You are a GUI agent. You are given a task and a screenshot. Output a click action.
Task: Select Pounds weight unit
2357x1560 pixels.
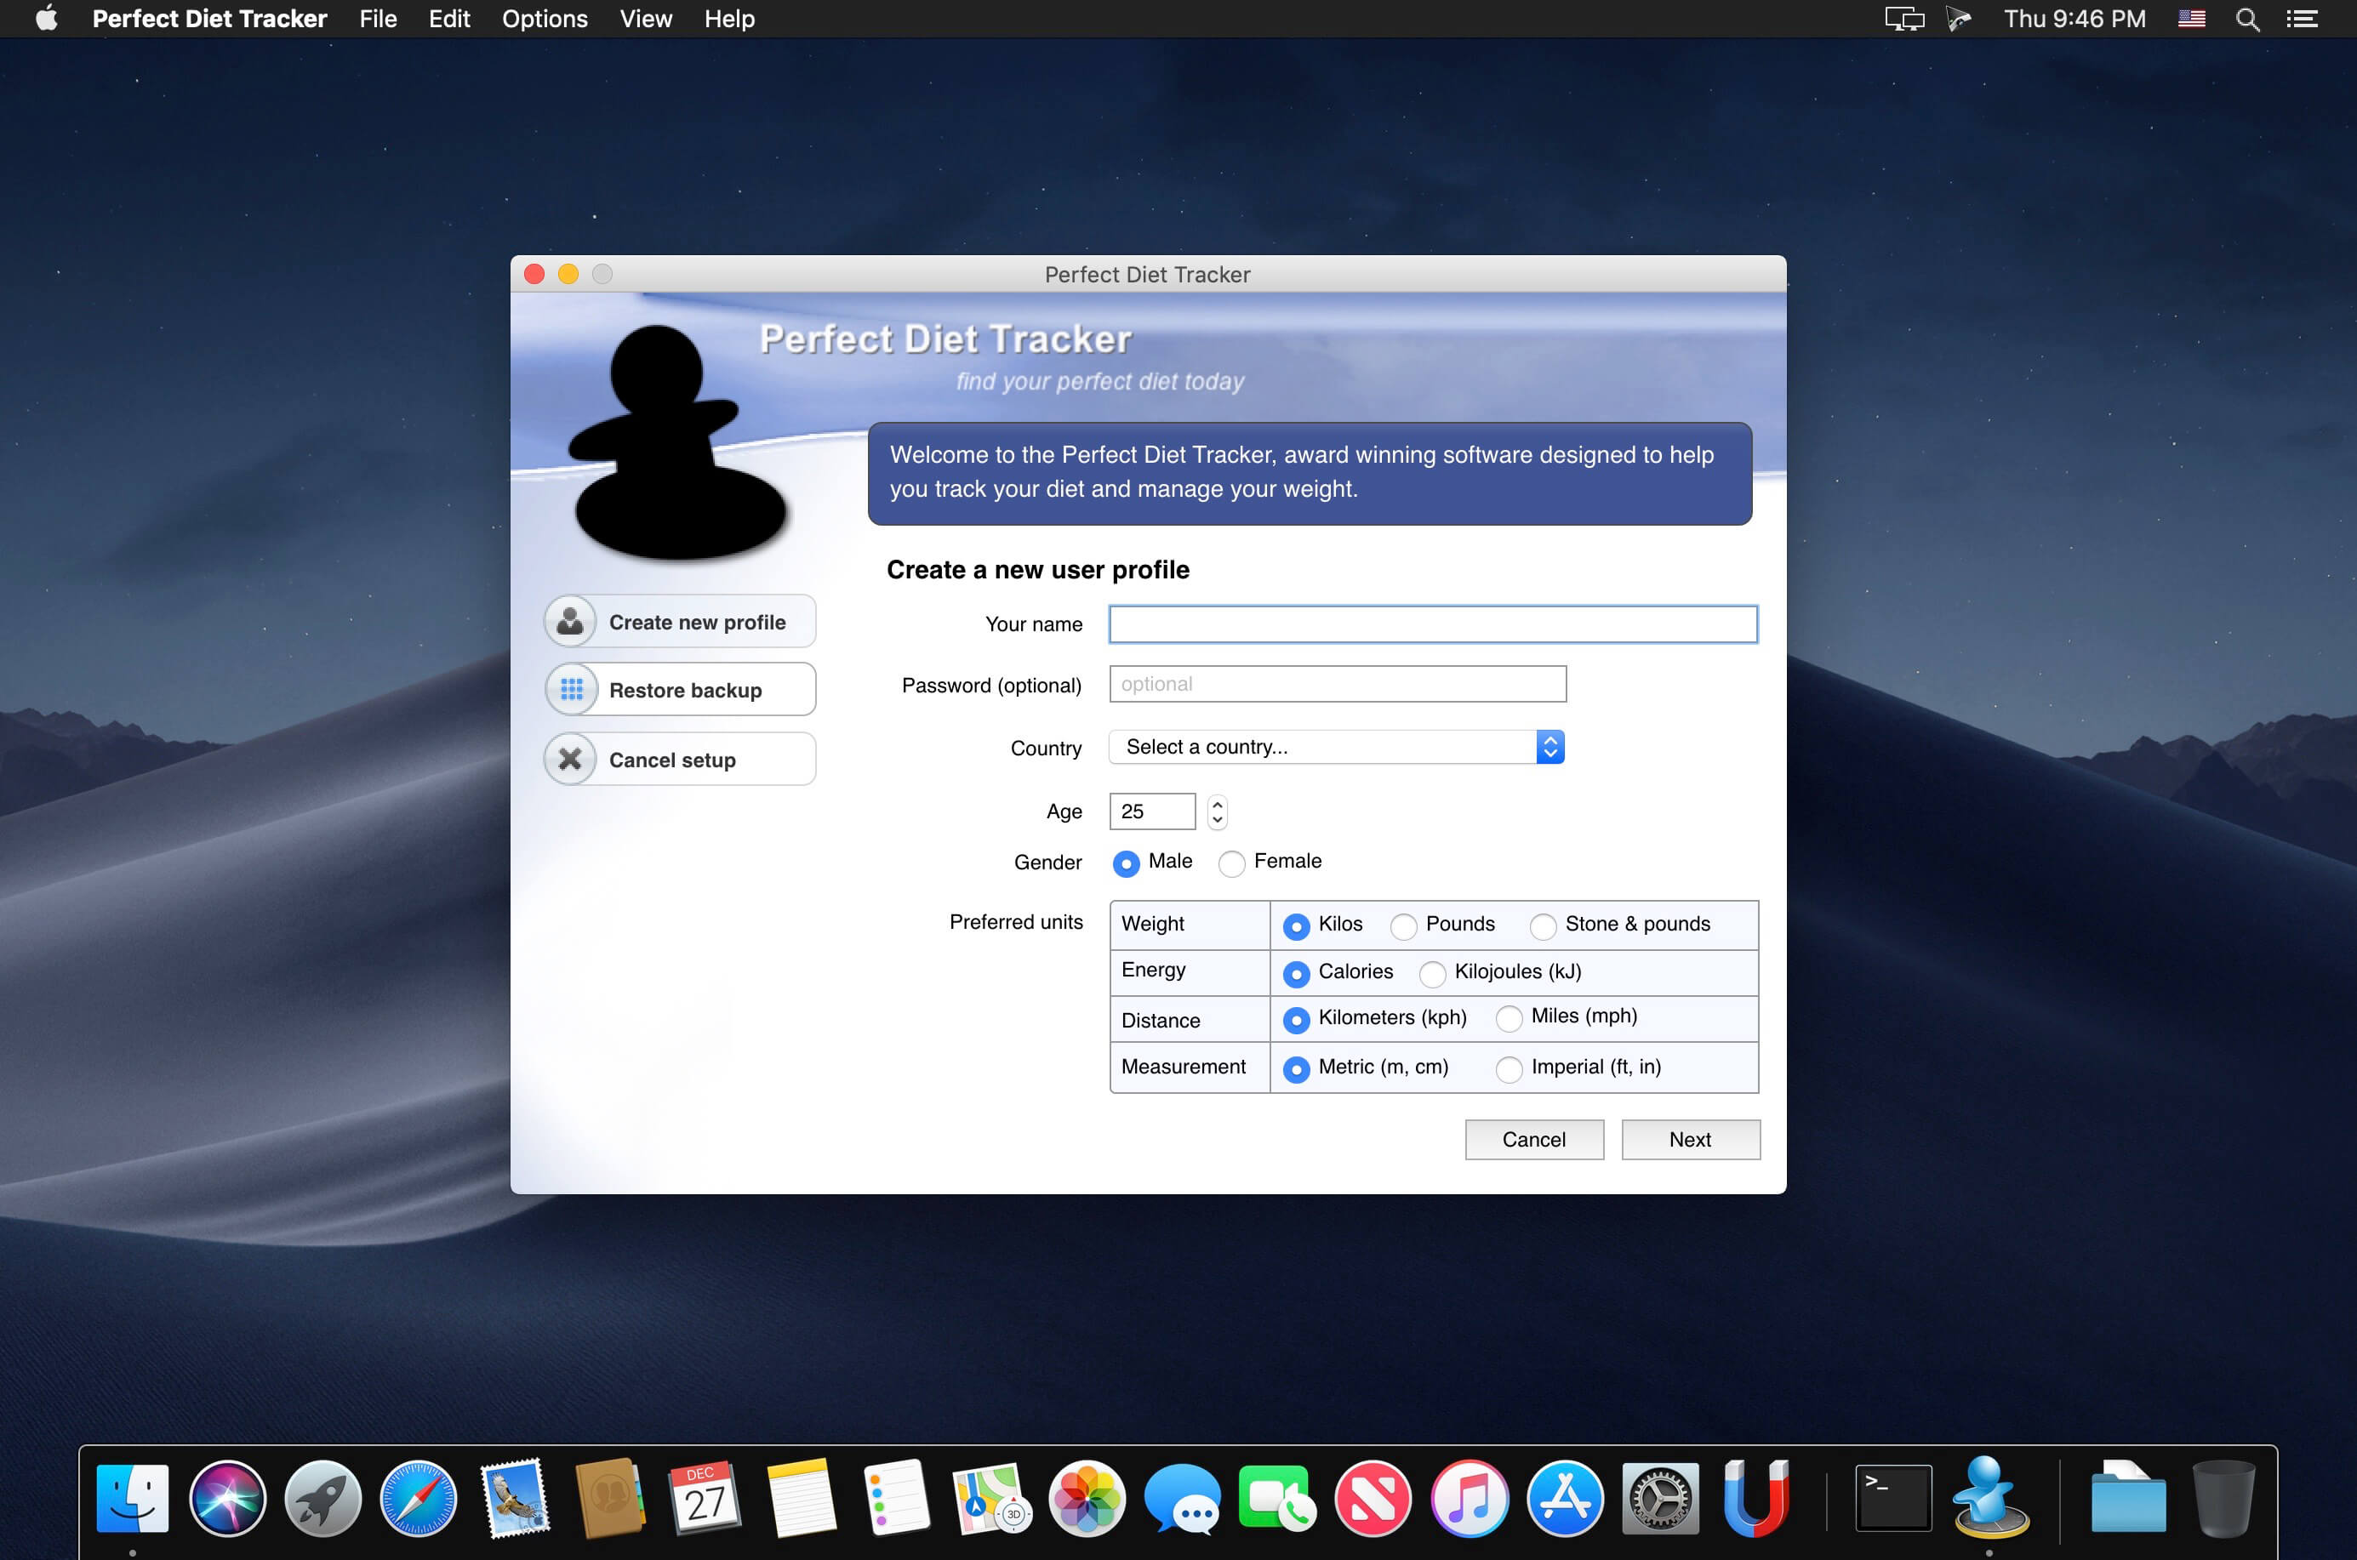click(x=1403, y=926)
